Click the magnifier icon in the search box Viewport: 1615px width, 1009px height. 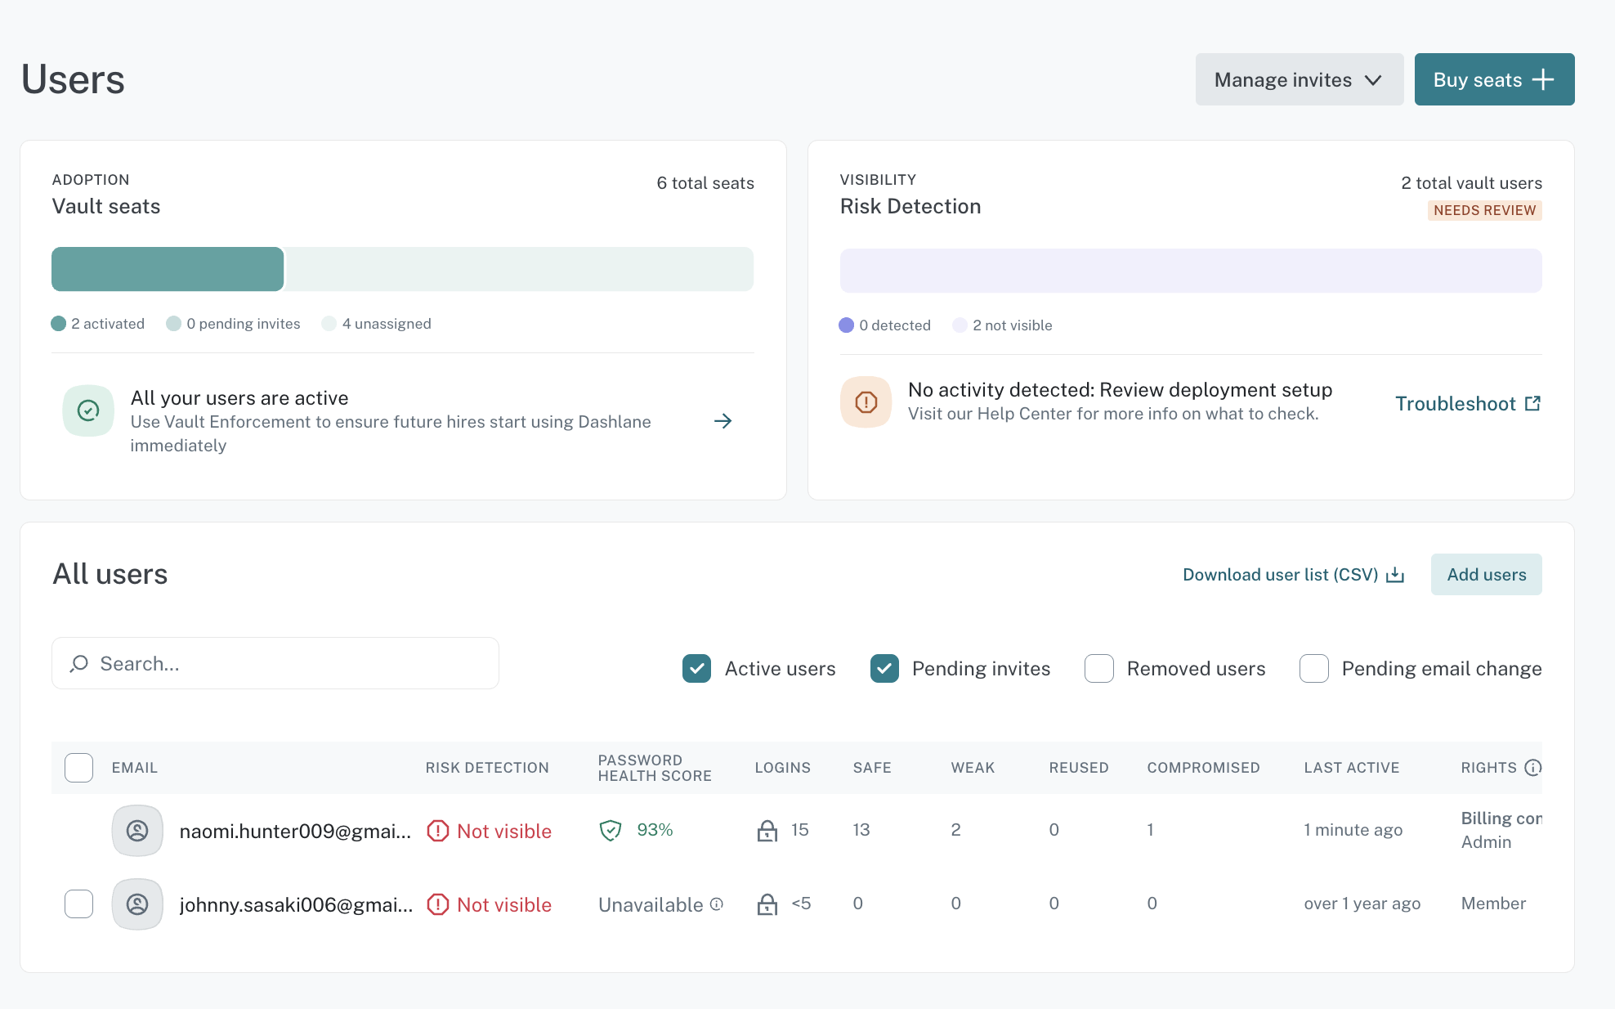79,664
